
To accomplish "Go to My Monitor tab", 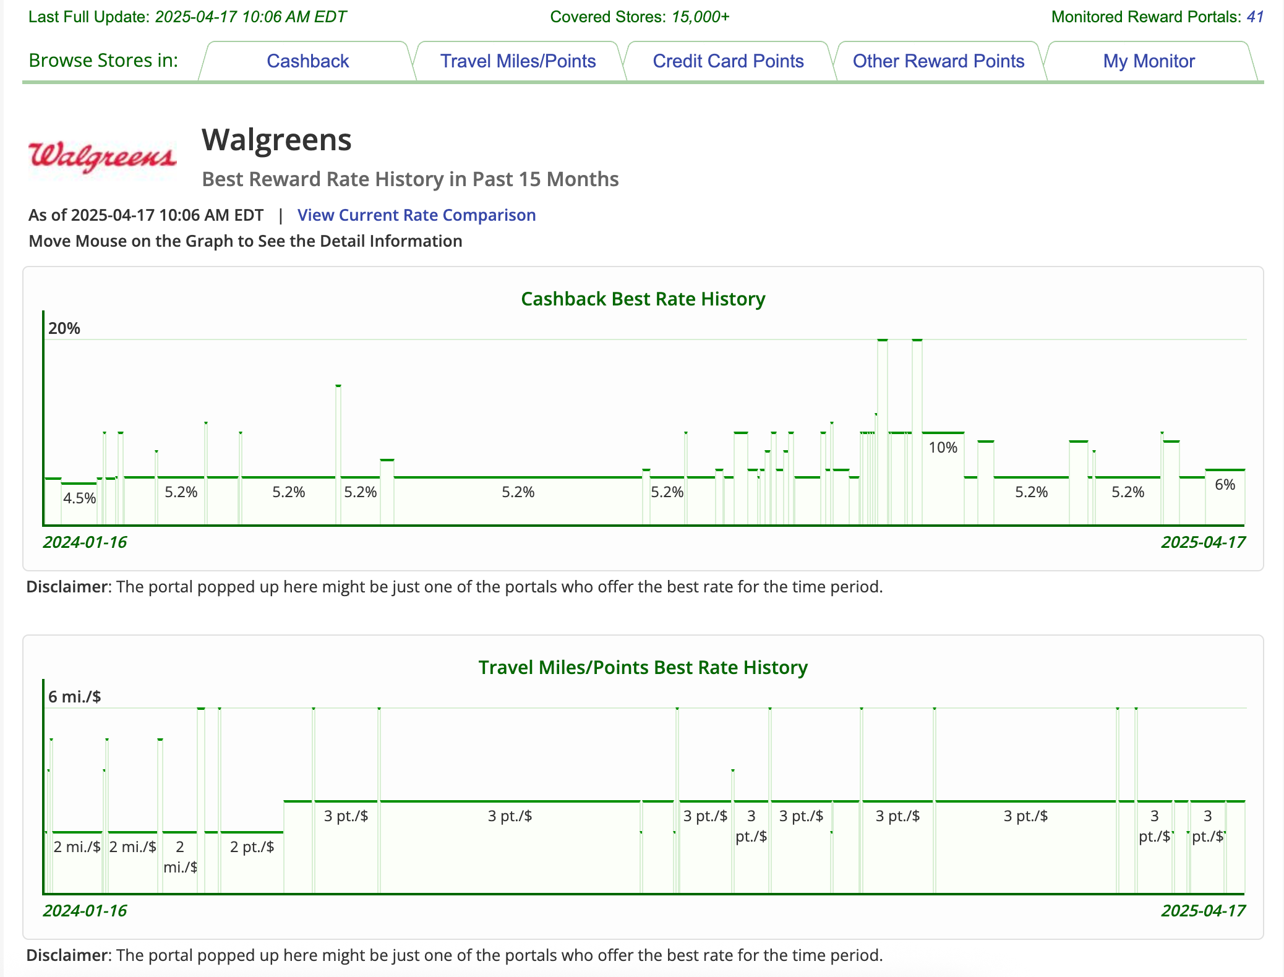I will 1149,61.
